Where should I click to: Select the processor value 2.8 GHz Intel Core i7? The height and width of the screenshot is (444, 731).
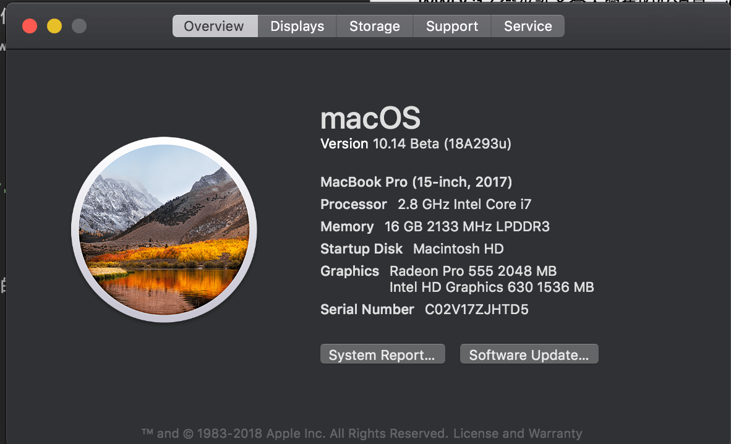pyautogui.click(x=464, y=204)
